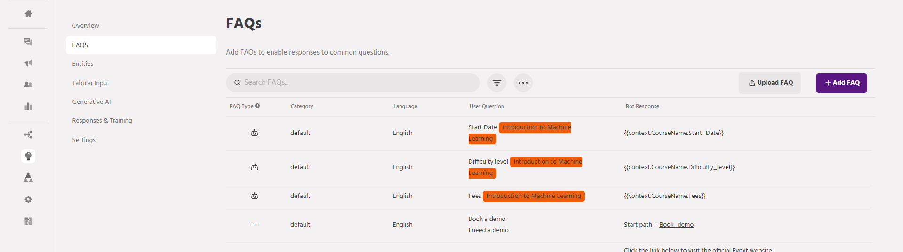Select the lightbulb training icon
This screenshot has width=903, height=252.
pyautogui.click(x=28, y=156)
